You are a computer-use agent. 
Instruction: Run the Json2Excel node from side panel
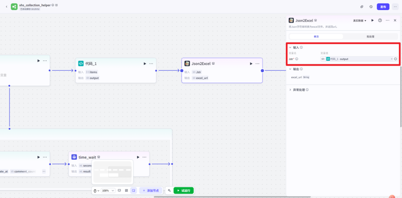pyautogui.click(x=373, y=20)
